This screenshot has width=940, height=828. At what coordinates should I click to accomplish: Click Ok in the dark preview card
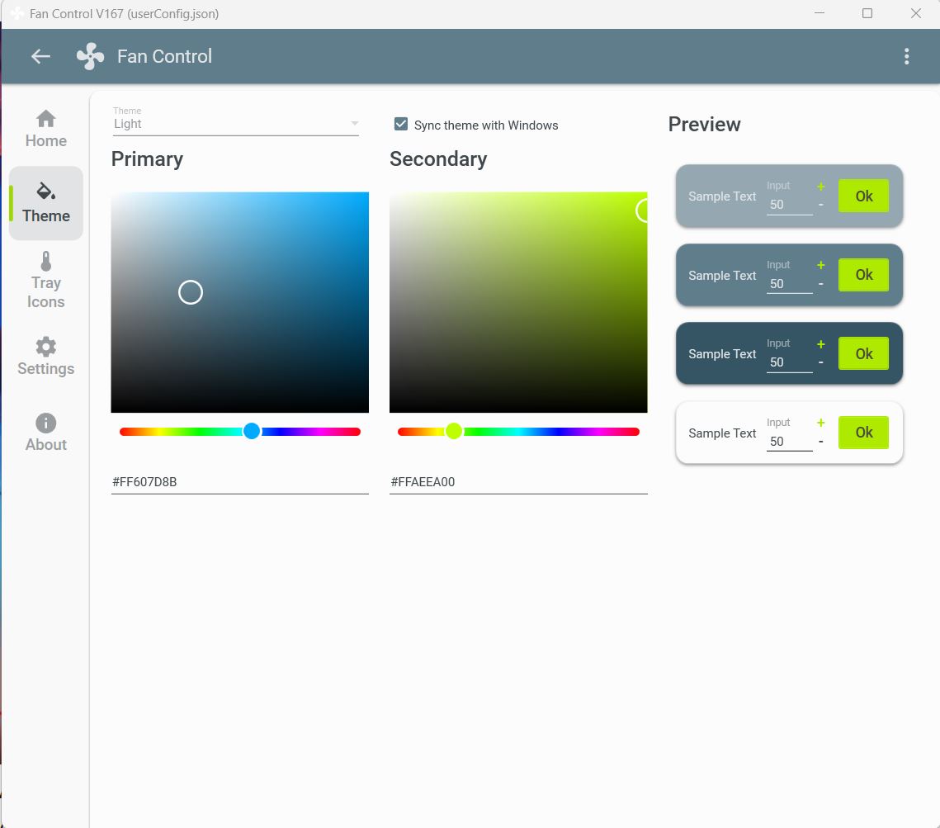[x=863, y=354]
